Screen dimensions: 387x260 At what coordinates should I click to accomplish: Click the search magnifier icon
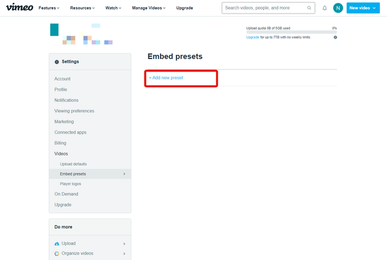coord(309,8)
